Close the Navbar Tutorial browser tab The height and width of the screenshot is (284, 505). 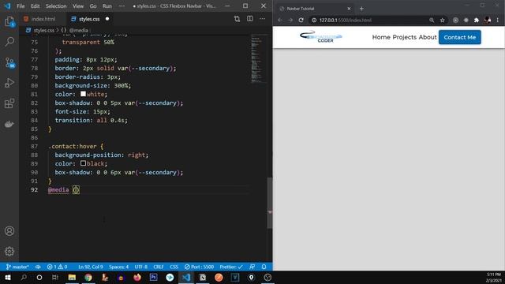point(349,9)
